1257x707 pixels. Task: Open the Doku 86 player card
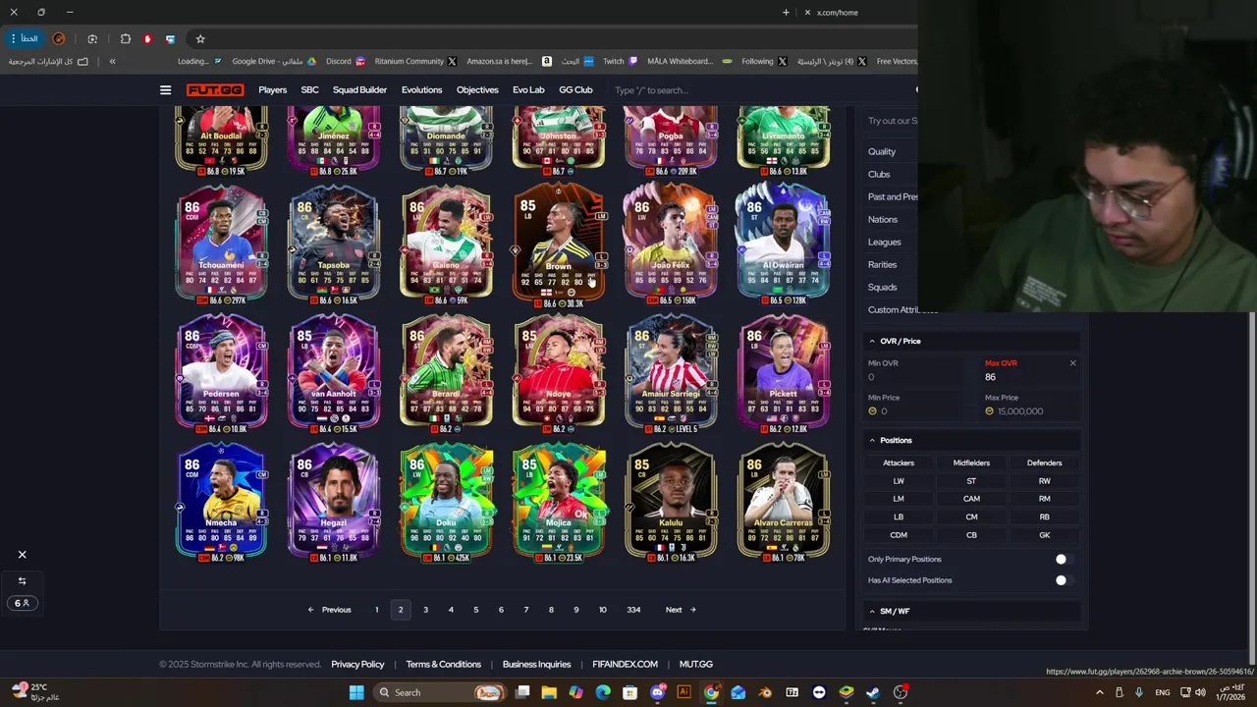point(446,503)
